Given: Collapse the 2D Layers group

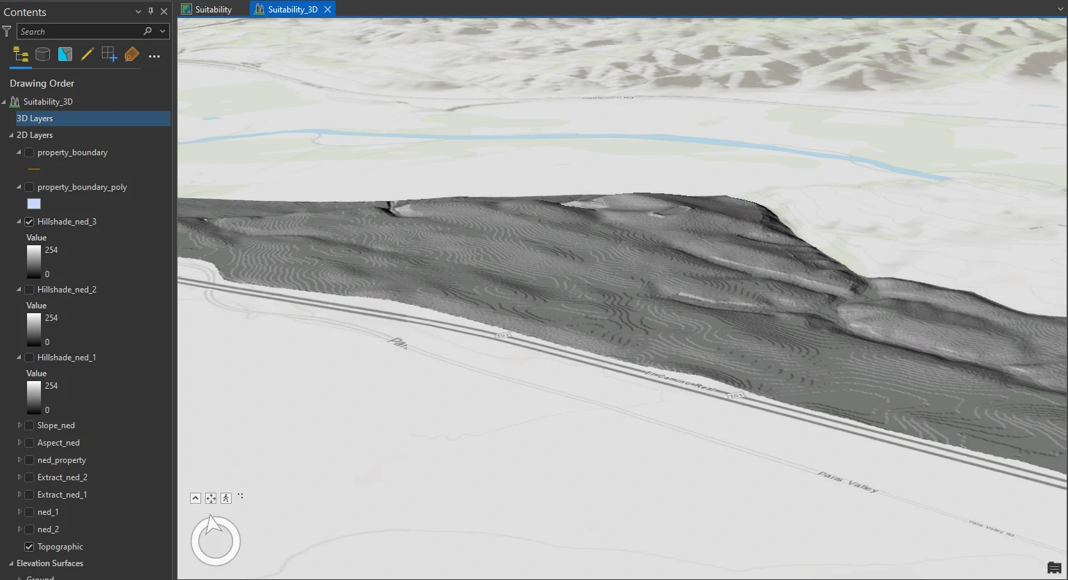Looking at the screenshot, I should click(11, 135).
